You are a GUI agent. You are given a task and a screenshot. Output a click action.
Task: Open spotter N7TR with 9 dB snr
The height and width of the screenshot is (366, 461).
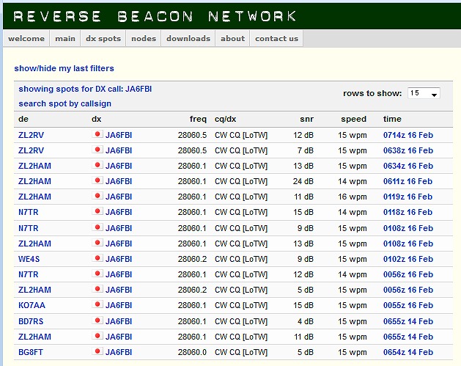[x=29, y=228]
